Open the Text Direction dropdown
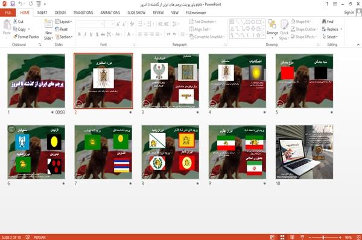 203,22
